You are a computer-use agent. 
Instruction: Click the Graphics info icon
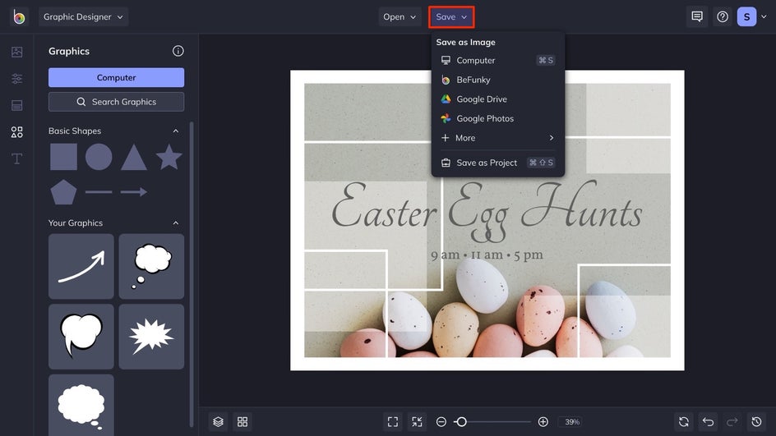click(x=178, y=51)
